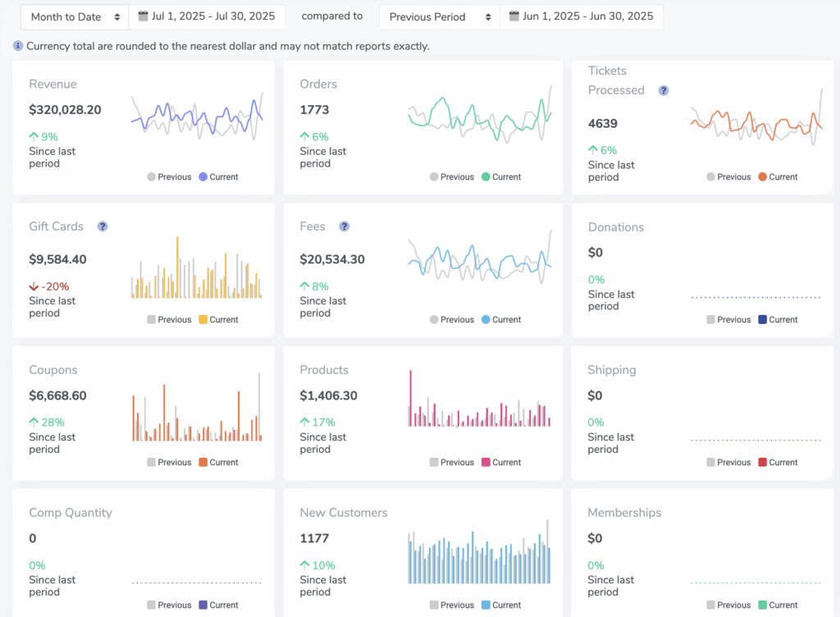Click the red down arrow in Gift Cards

pos(34,286)
